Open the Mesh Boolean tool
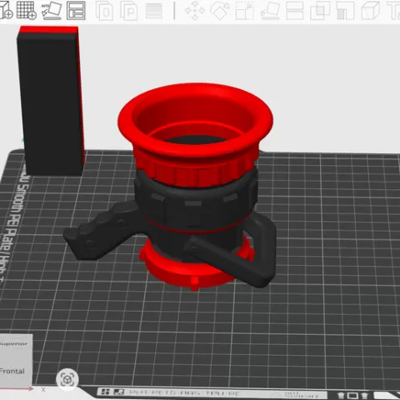Image resolution: width=400 pixels, height=400 pixels. [x=320, y=11]
